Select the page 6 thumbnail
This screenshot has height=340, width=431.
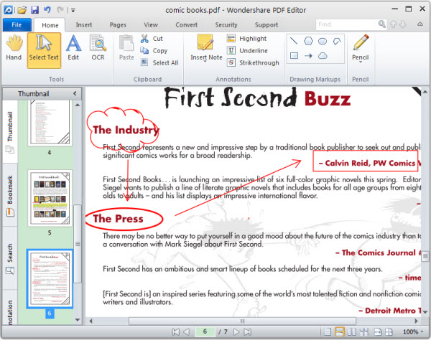50,278
